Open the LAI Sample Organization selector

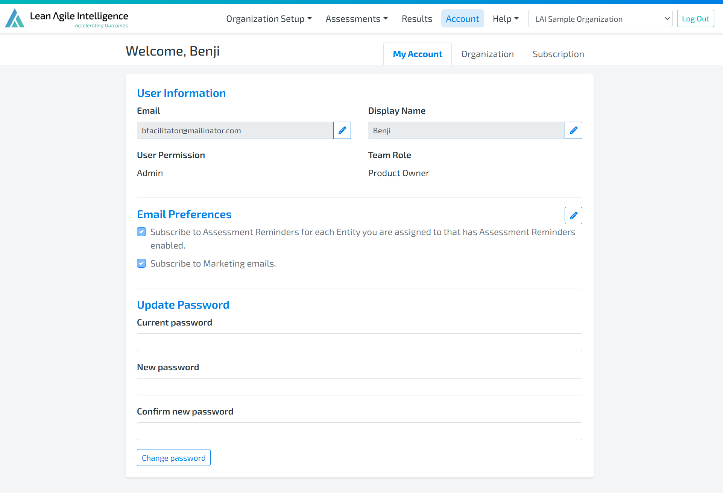tap(600, 19)
